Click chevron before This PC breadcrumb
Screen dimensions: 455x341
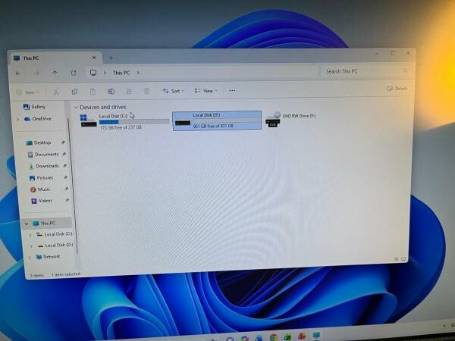[105, 73]
